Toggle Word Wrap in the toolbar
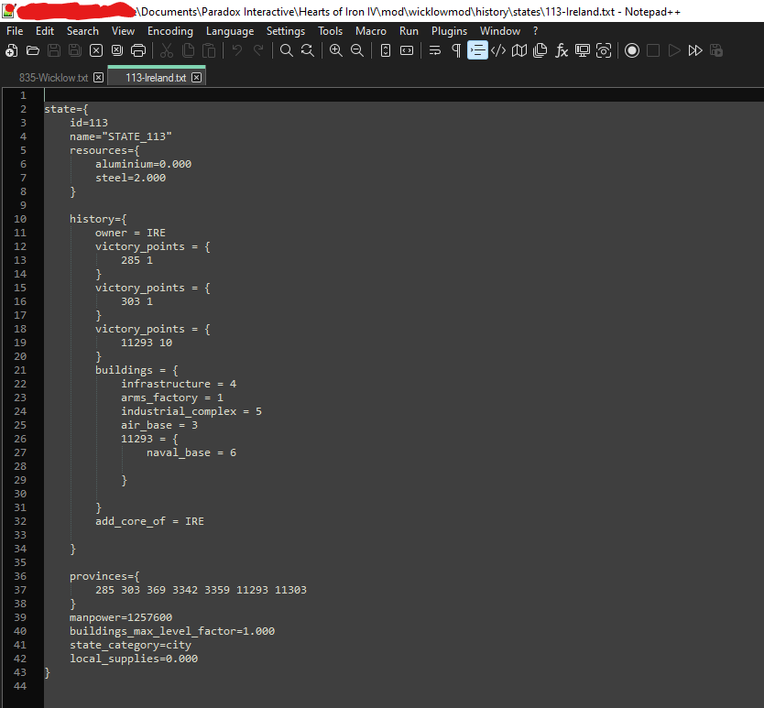This screenshot has height=708, width=764. 434,50
